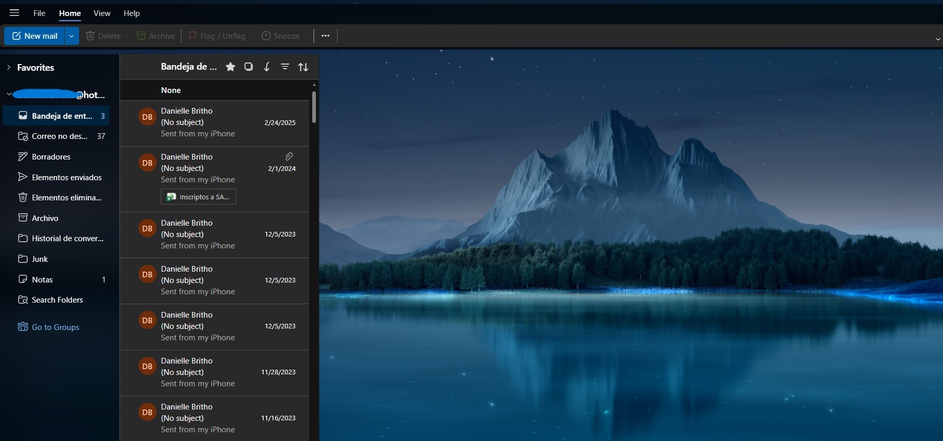
Task: Collapse the hotmail account folder tree
Action: pyautogui.click(x=9, y=94)
